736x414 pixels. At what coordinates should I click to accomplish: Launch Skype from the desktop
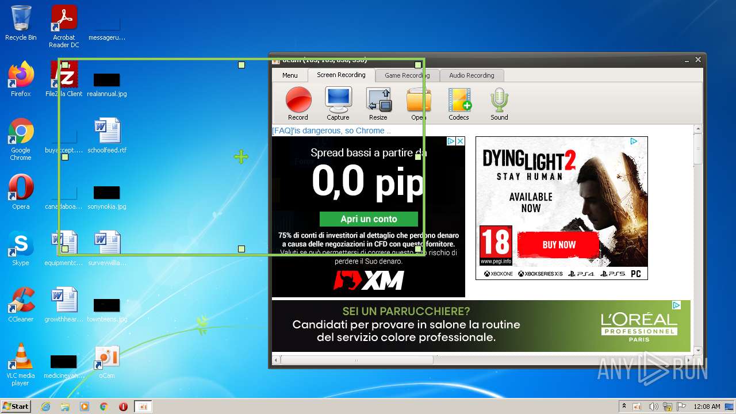[x=21, y=249]
